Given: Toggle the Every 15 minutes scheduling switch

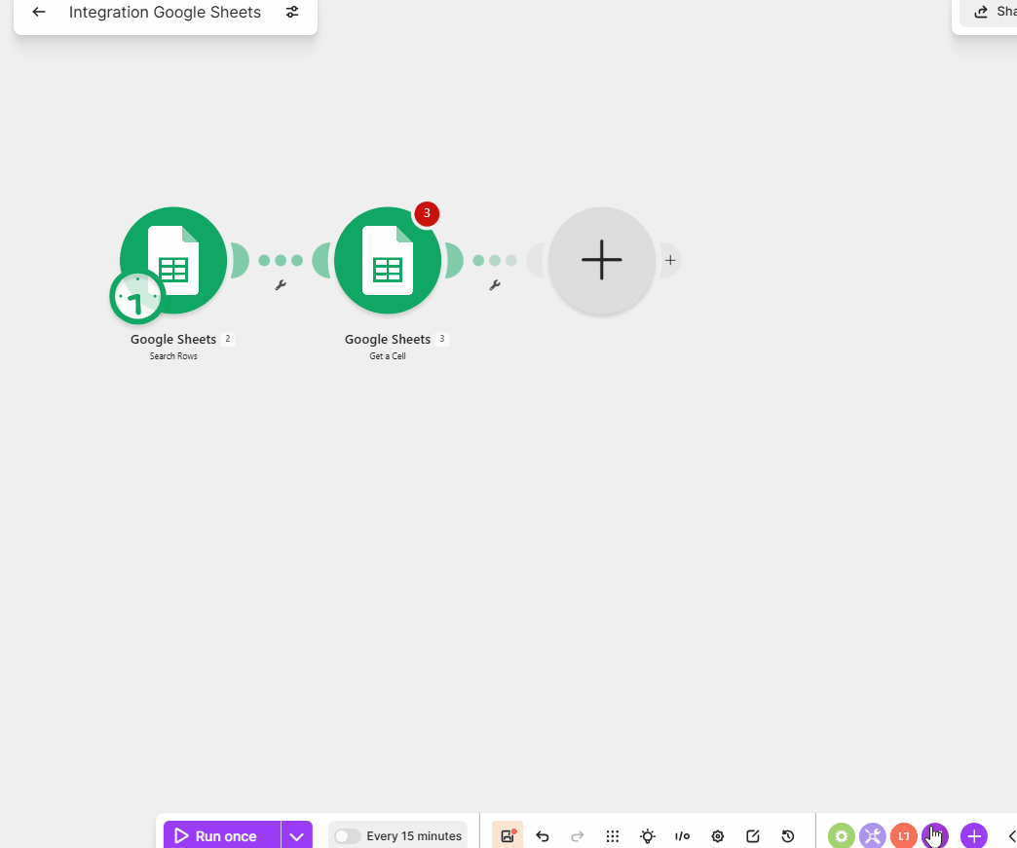Looking at the screenshot, I should point(347,835).
